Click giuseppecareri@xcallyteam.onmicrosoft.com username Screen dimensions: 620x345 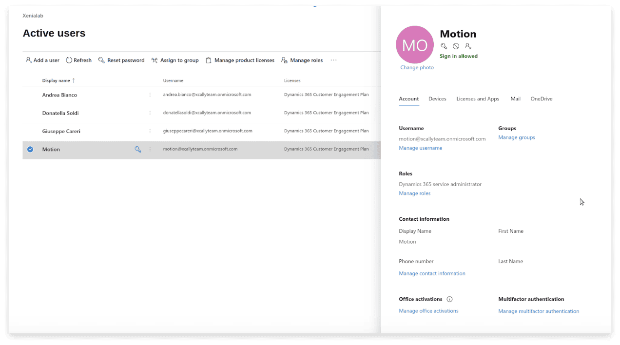tap(208, 131)
